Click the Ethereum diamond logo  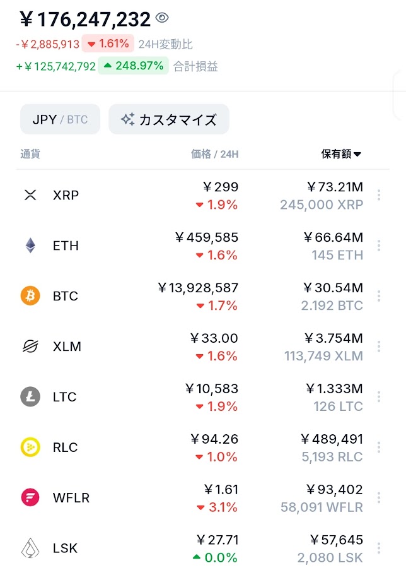pyautogui.click(x=30, y=246)
